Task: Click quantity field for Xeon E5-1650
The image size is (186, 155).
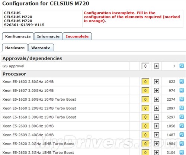Action: pyautogui.click(x=145, y=108)
